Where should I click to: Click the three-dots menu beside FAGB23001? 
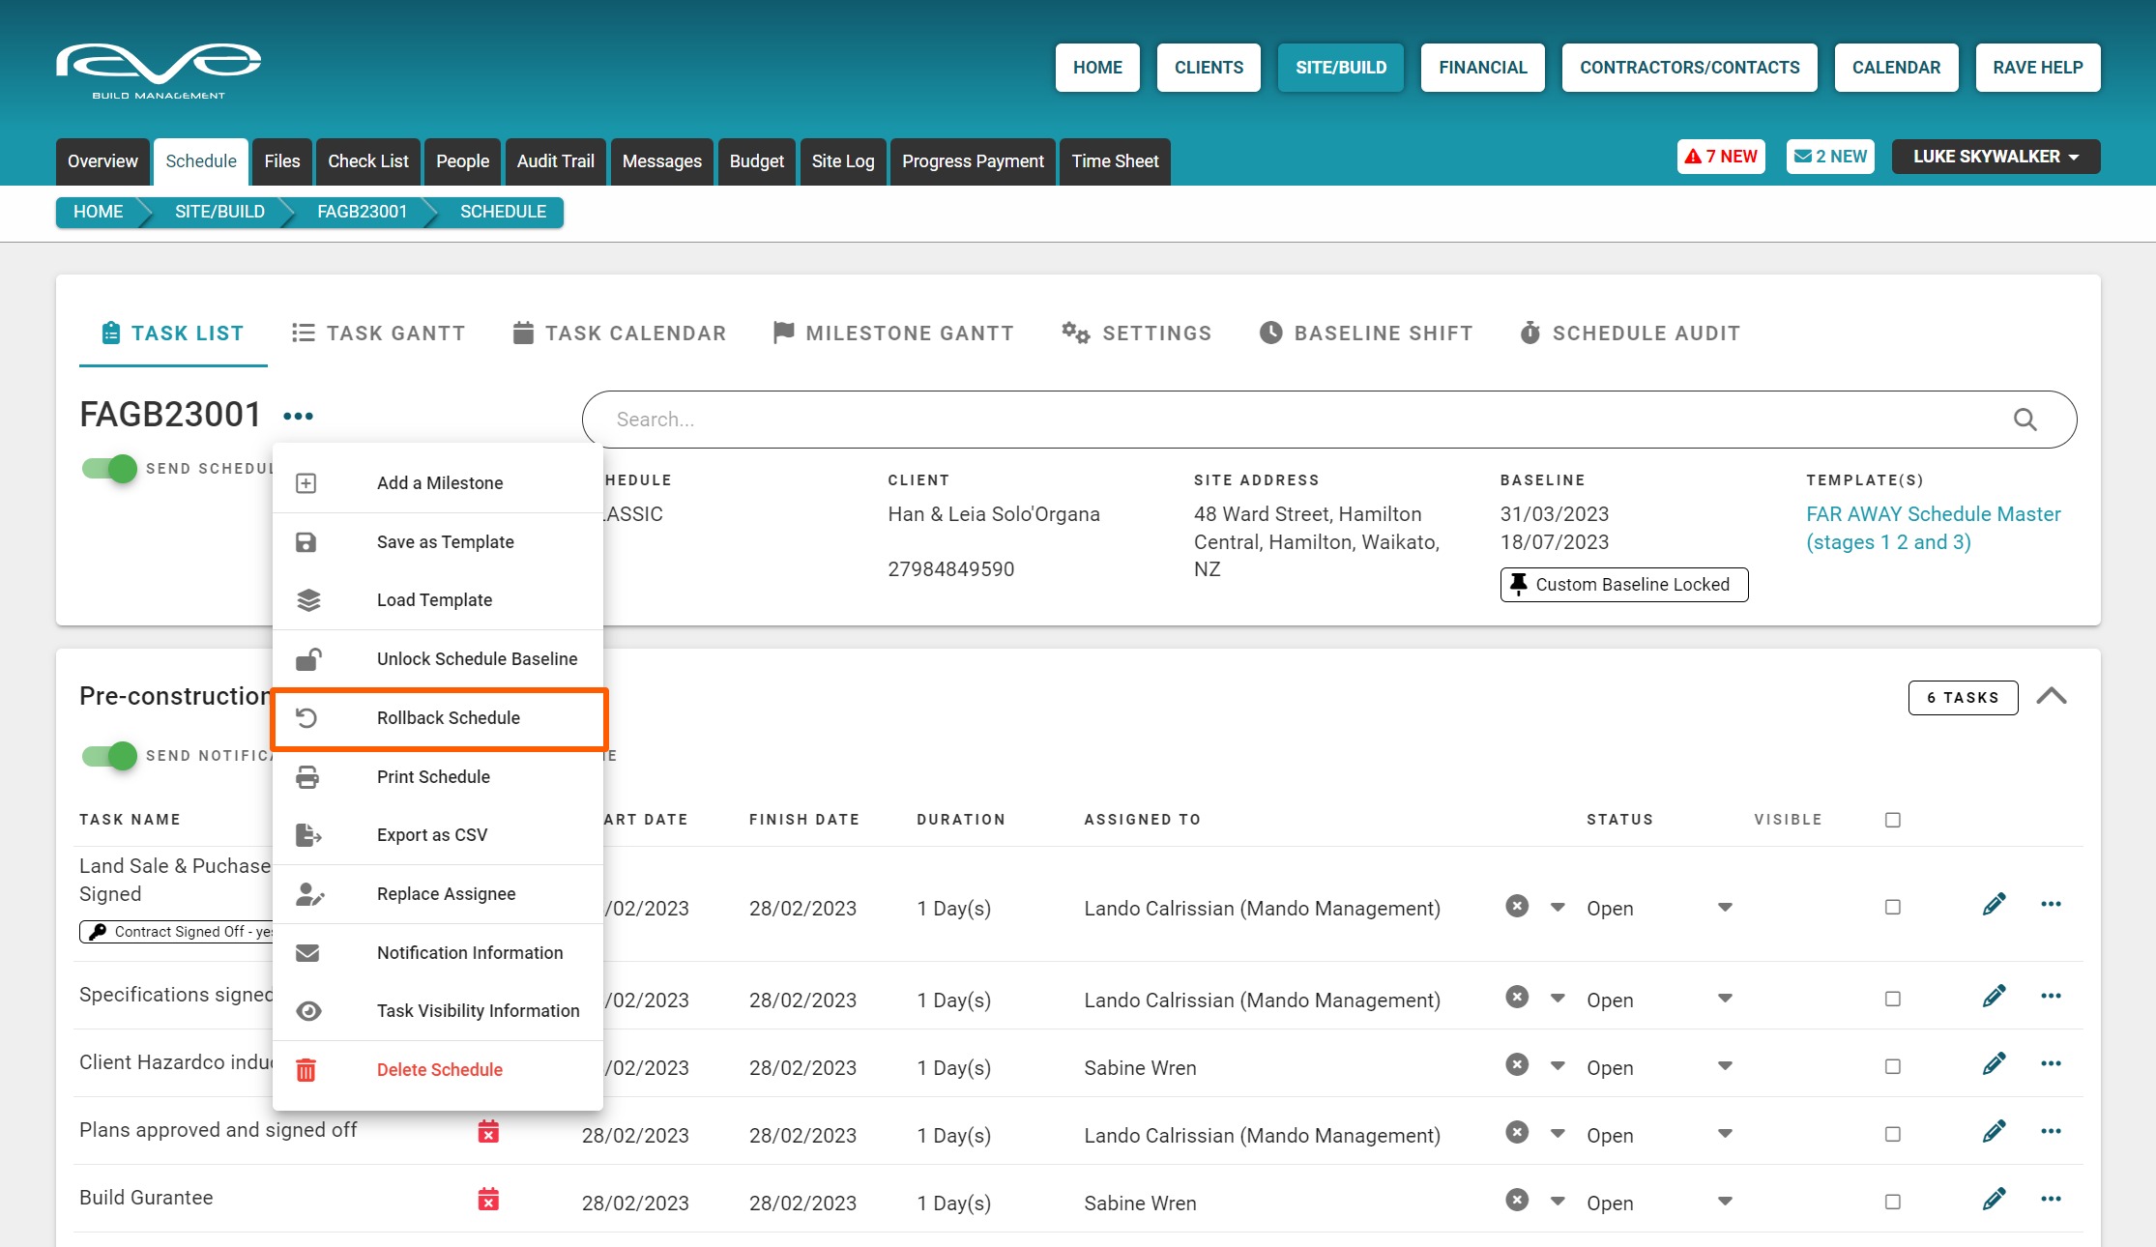click(298, 417)
